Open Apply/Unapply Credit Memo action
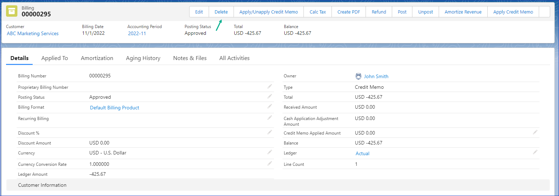559x196 pixels. [269, 12]
